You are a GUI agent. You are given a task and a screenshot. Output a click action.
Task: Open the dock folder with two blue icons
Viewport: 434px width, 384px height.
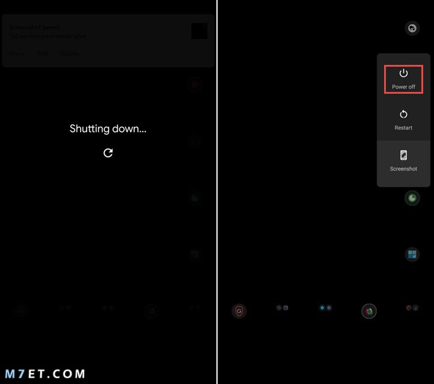(326, 308)
